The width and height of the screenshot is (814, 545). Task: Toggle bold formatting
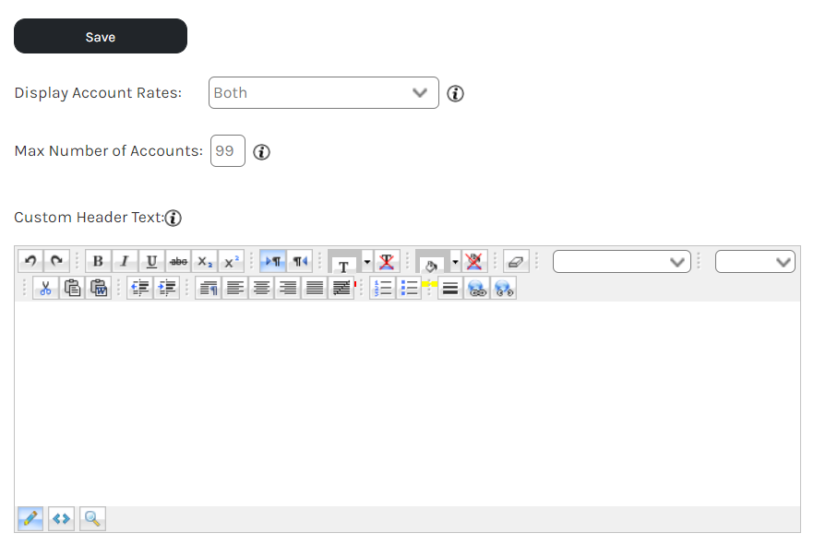(98, 261)
